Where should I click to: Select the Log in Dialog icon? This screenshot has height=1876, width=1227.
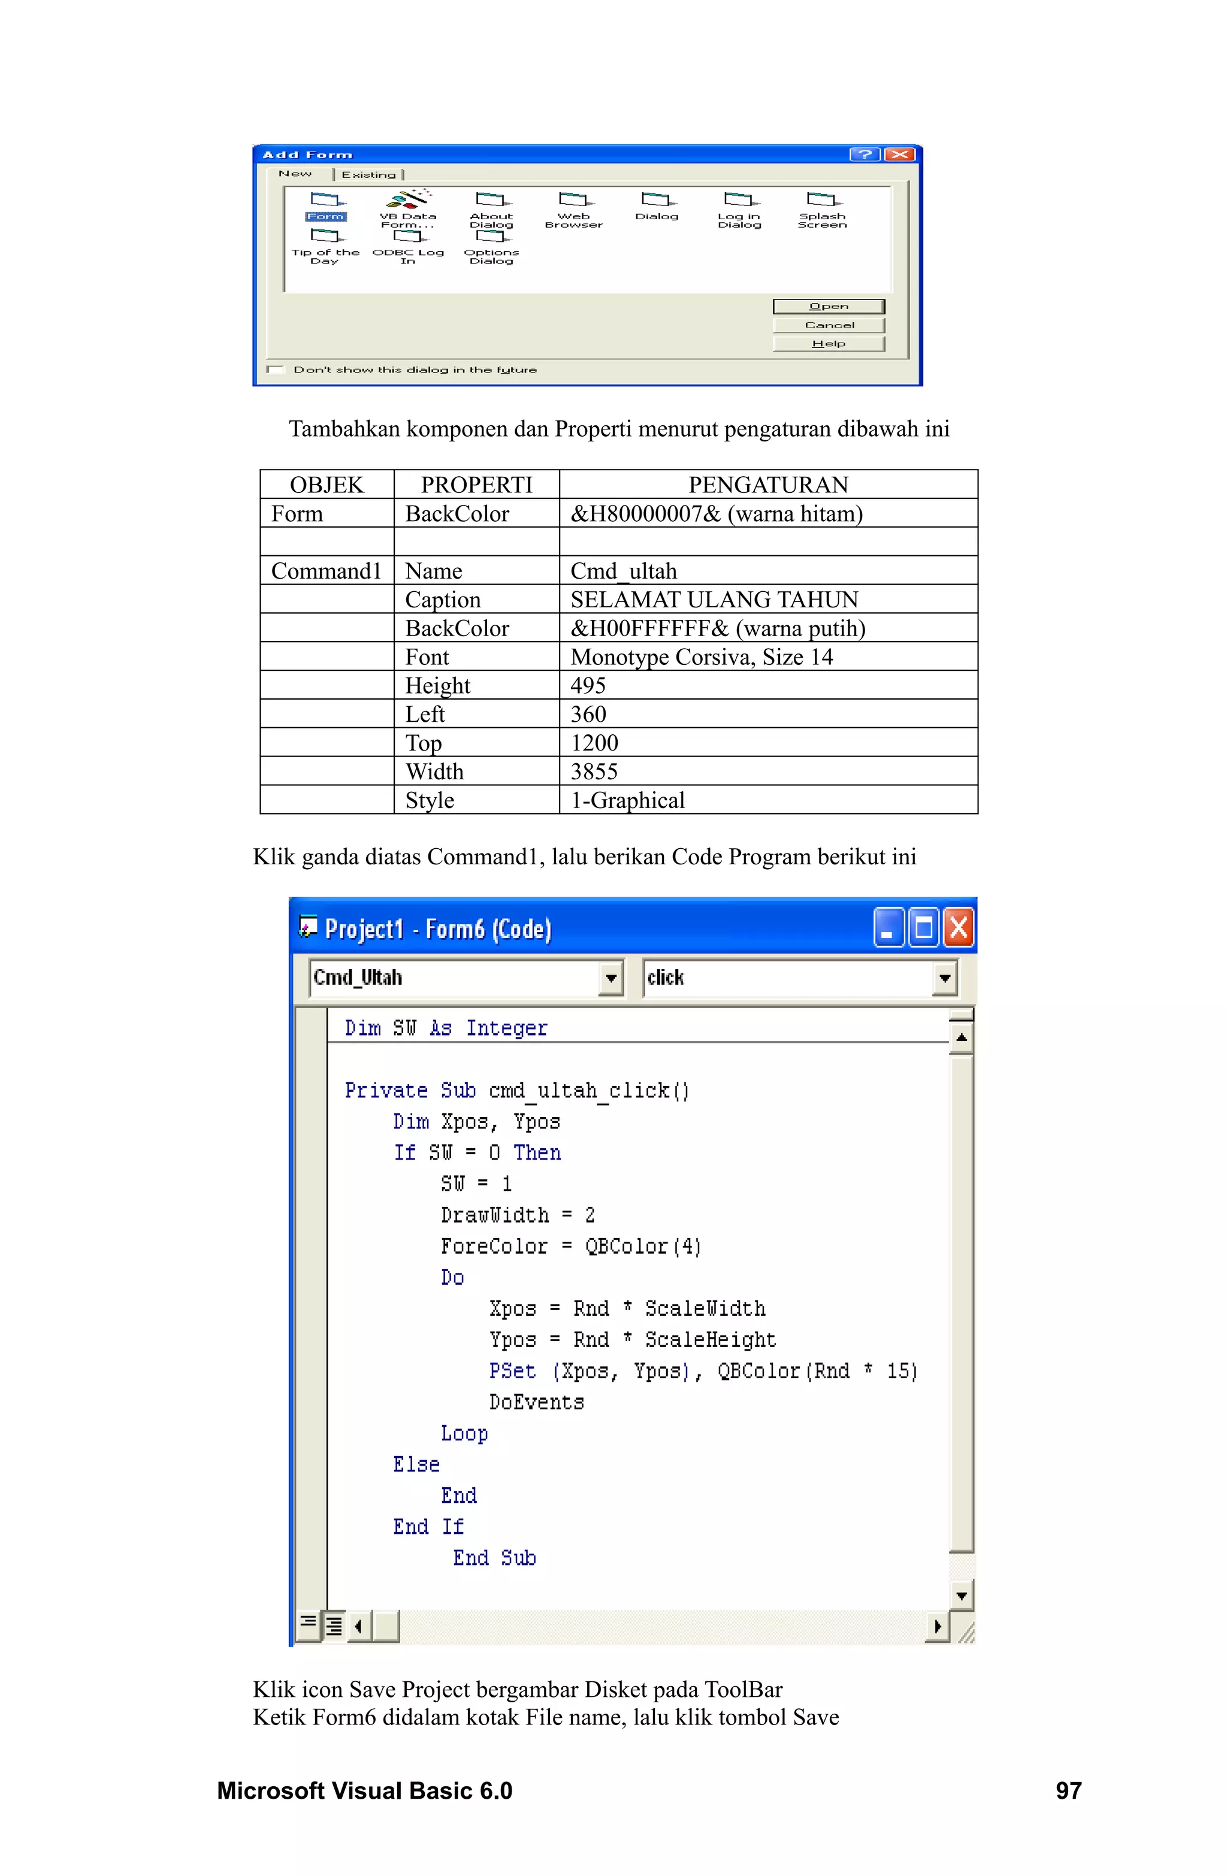pos(739,200)
